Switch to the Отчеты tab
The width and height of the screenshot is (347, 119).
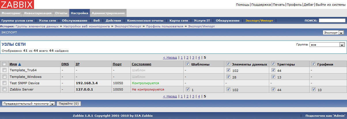(61, 13)
